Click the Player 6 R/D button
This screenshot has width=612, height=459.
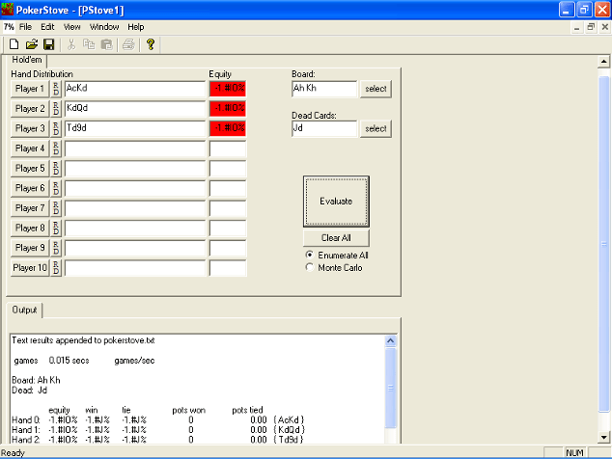click(56, 188)
